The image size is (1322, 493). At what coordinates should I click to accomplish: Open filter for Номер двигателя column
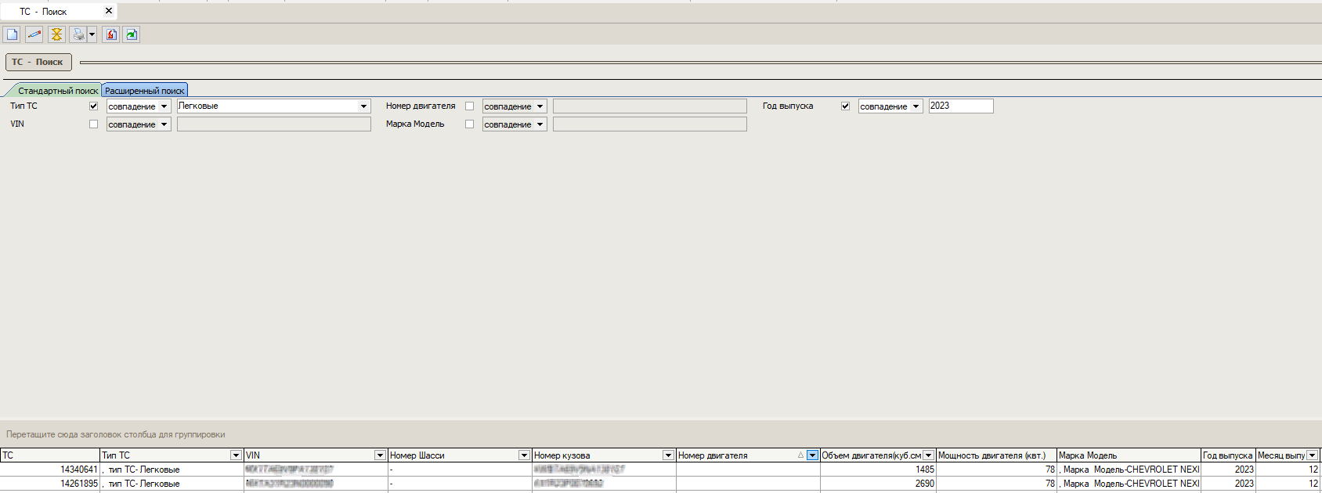pyautogui.click(x=812, y=455)
